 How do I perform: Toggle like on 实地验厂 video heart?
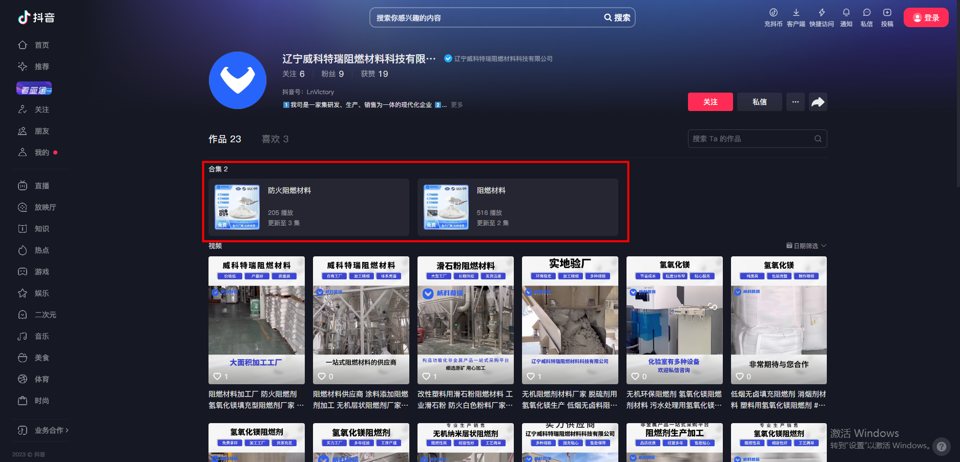[531, 376]
